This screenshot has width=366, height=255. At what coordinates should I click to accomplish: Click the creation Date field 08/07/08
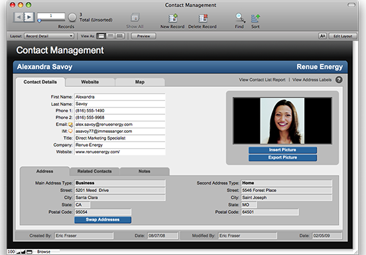tap(163, 236)
